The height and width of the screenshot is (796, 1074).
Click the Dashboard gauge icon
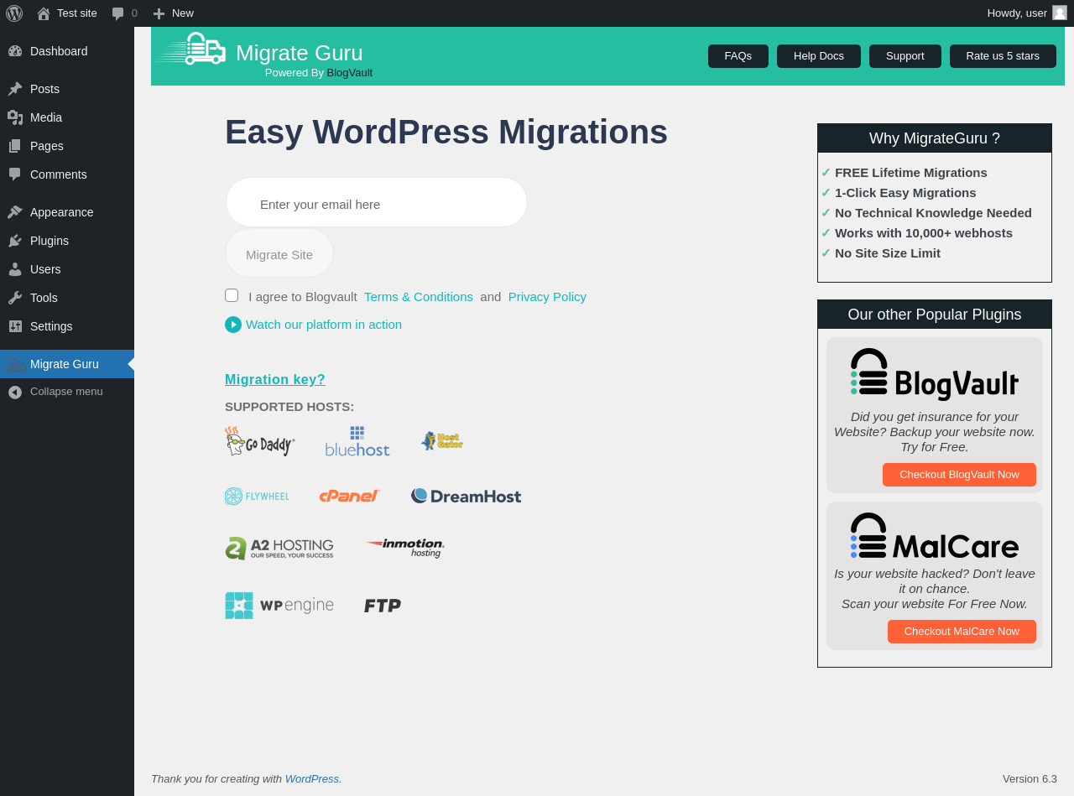(x=15, y=51)
